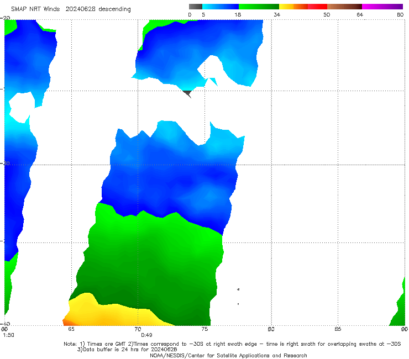Pick the brown segment of the color bar
The width and height of the screenshot is (409, 359).
pyautogui.click(x=344, y=7)
